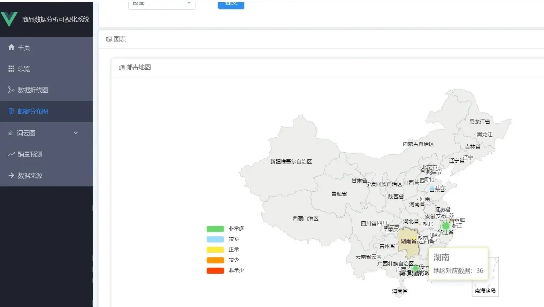Screen dimensions: 544x307
Task: Collapse the 邮寄地图 panel header
Action: (x=138, y=67)
